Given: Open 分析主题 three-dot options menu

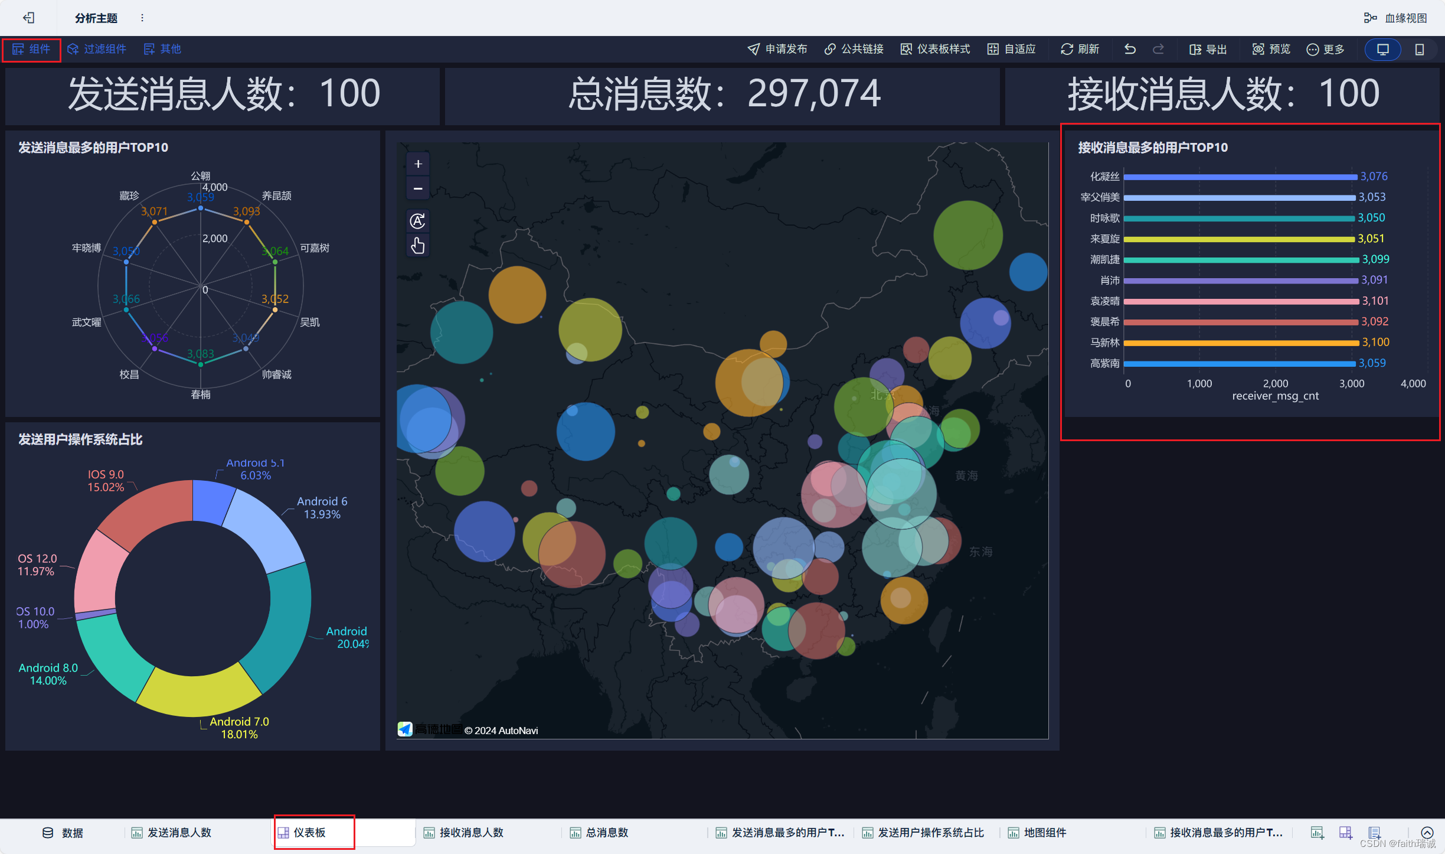Looking at the screenshot, I should pos(142,18).
